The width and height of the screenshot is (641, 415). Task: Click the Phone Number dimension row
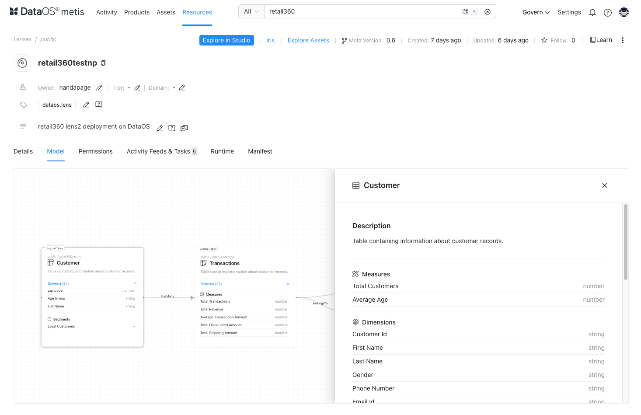click(x=478, y=388)
